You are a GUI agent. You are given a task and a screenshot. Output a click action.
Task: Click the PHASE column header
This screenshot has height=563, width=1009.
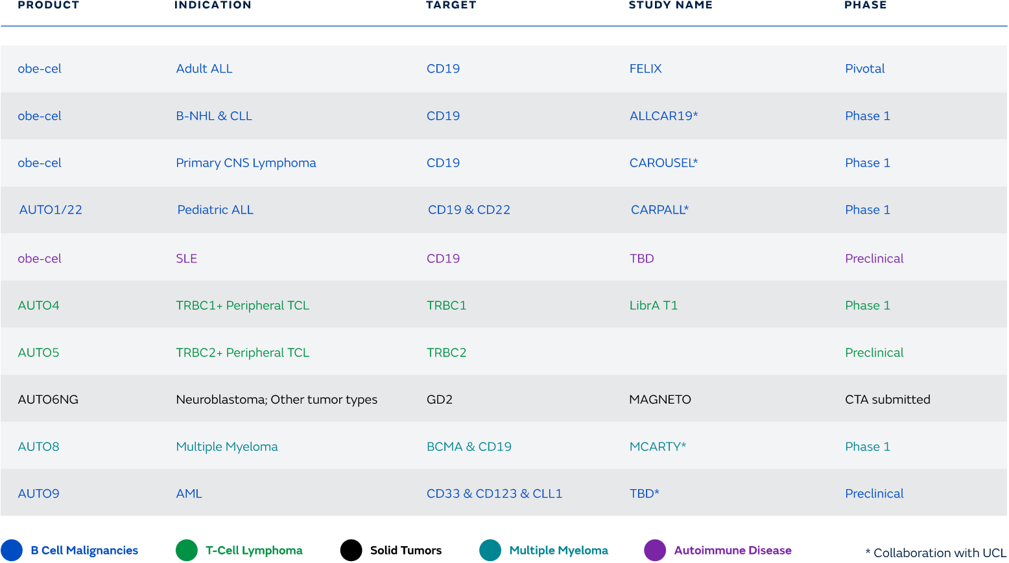pyautogui.click(x=866, y=5)
